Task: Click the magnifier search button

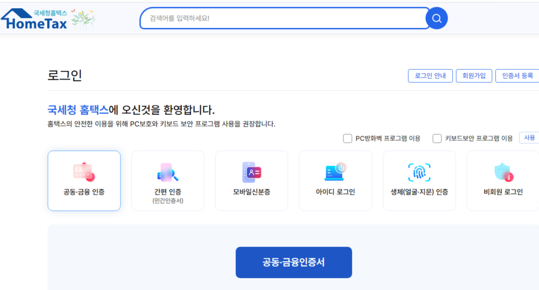Action: pos(436,18)
